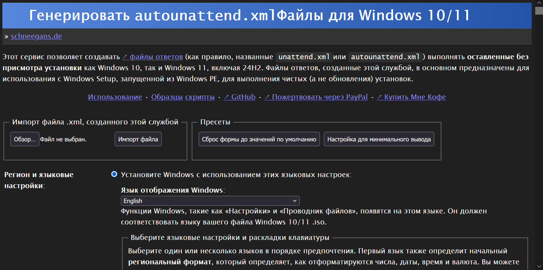Click 'Сброс формы до значений по умолчанию'
The height and width of the screenshot is (270, 543).
(259, 139)
